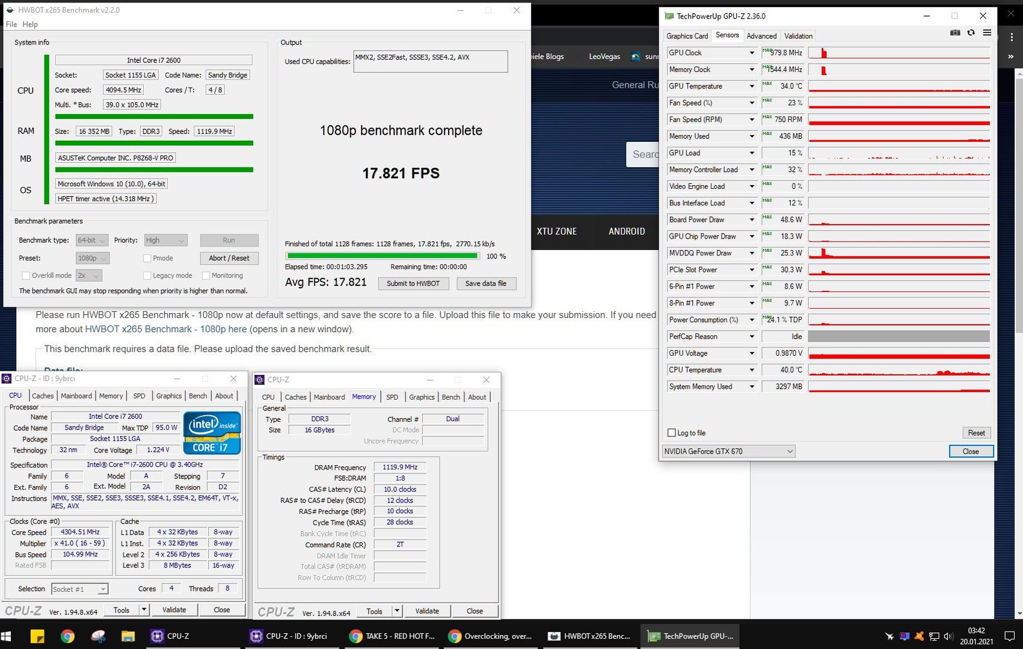
Task: Click the GPU-Z Close button
Action: pos(971,451)
